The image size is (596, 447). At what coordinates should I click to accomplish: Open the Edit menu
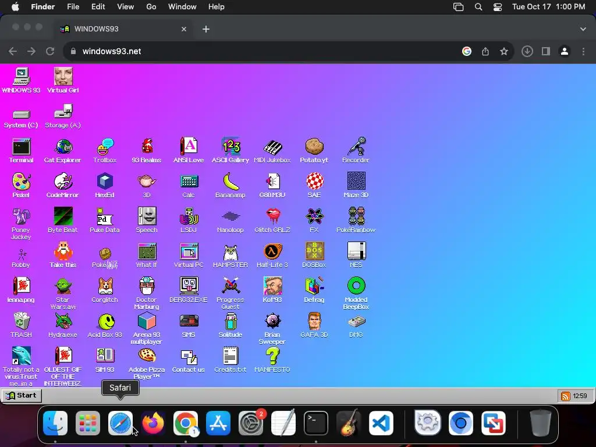click(x=98, y=7)
